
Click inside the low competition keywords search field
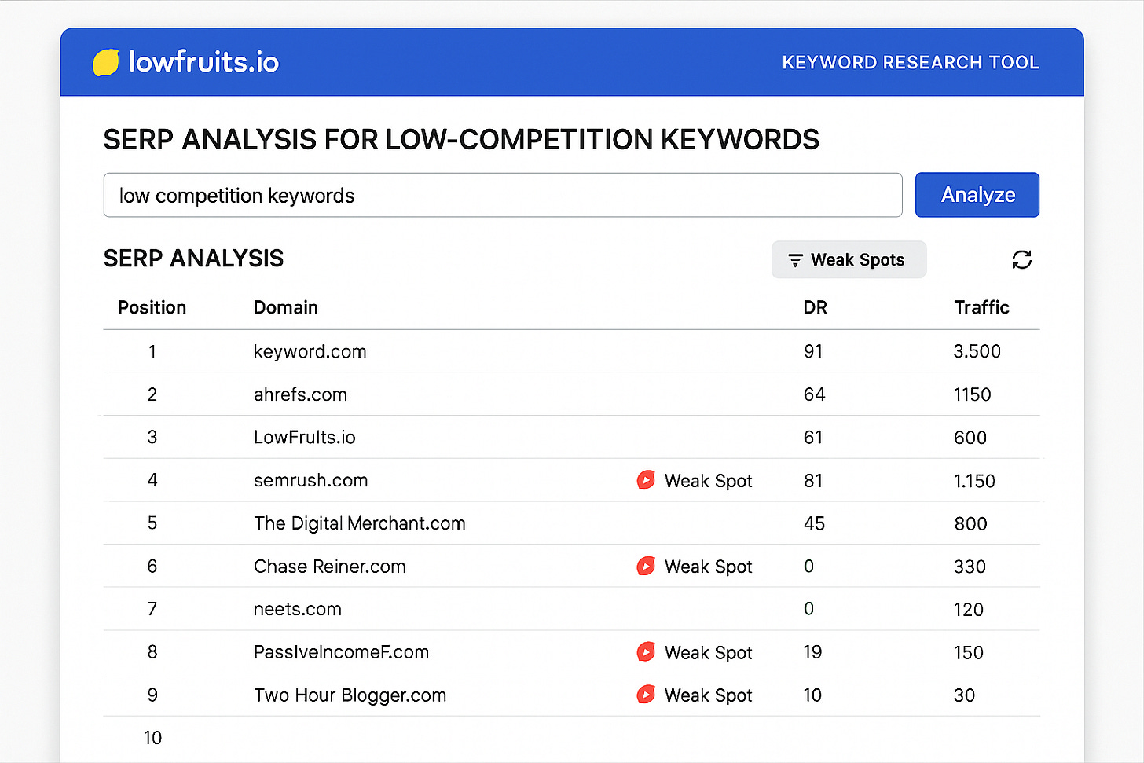tap(503, 195)
